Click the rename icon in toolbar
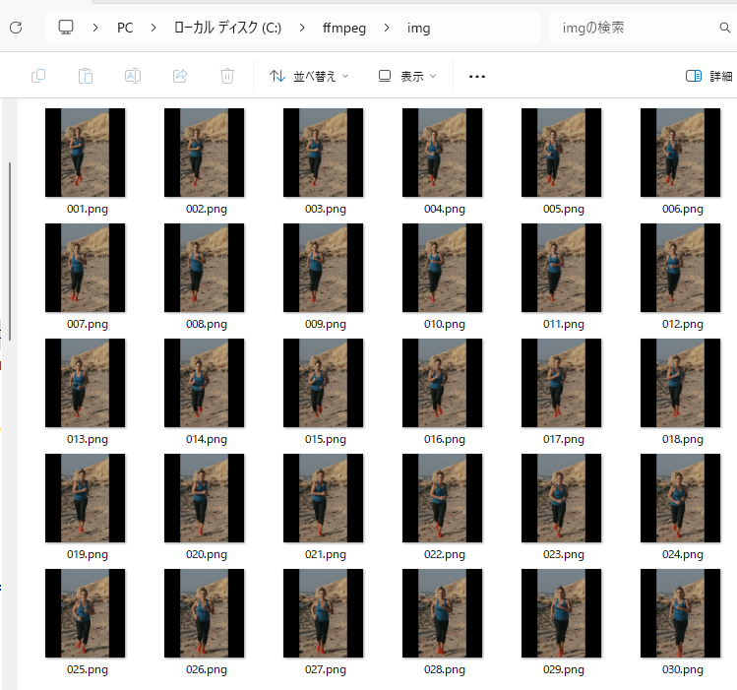737x690 pixels. click(x=133, y=76)
